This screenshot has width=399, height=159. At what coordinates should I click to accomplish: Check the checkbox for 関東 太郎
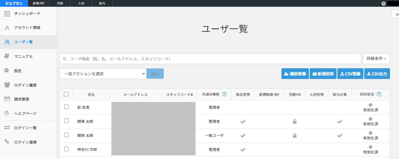click(x=66, y=121)
